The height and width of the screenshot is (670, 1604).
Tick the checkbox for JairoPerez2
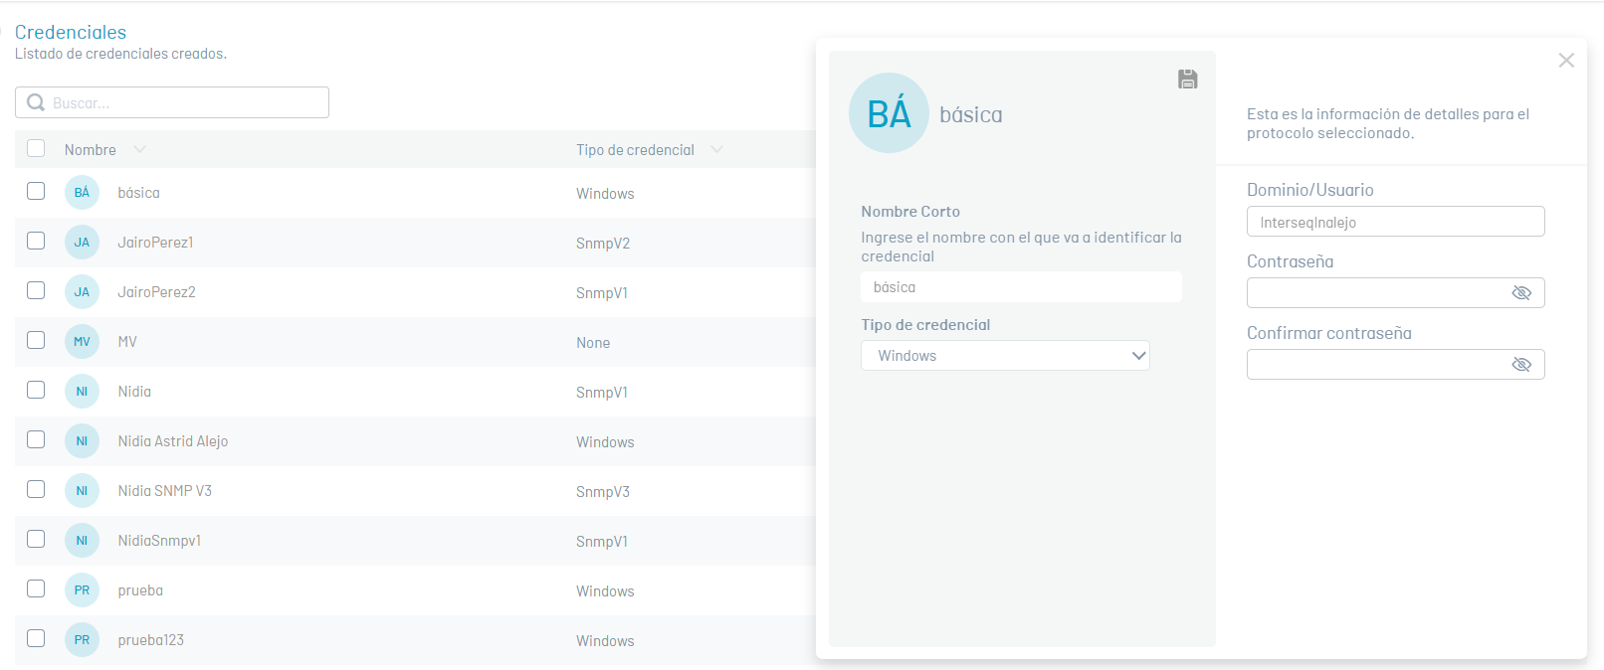pyautogui.click(x=36, y=290)
